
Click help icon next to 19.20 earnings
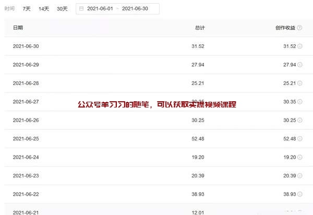[x=300, y=157]
